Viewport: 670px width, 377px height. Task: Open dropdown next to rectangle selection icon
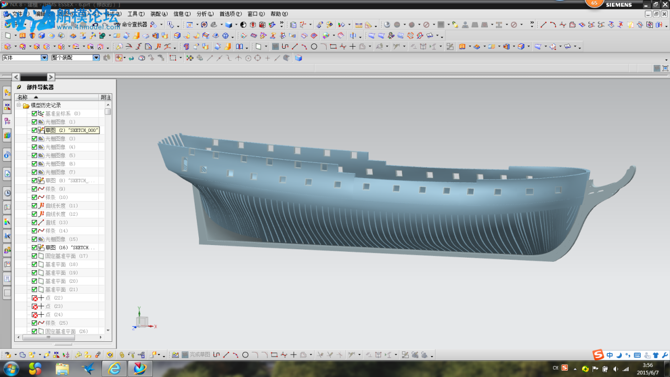pos(180,58)
